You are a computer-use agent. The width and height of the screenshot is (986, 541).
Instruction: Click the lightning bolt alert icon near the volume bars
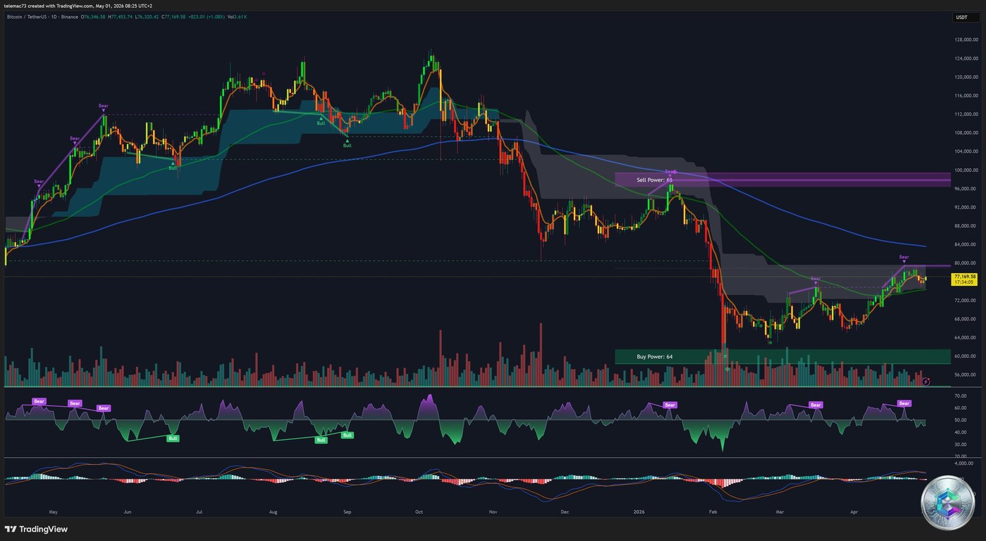tap(926, 382)
